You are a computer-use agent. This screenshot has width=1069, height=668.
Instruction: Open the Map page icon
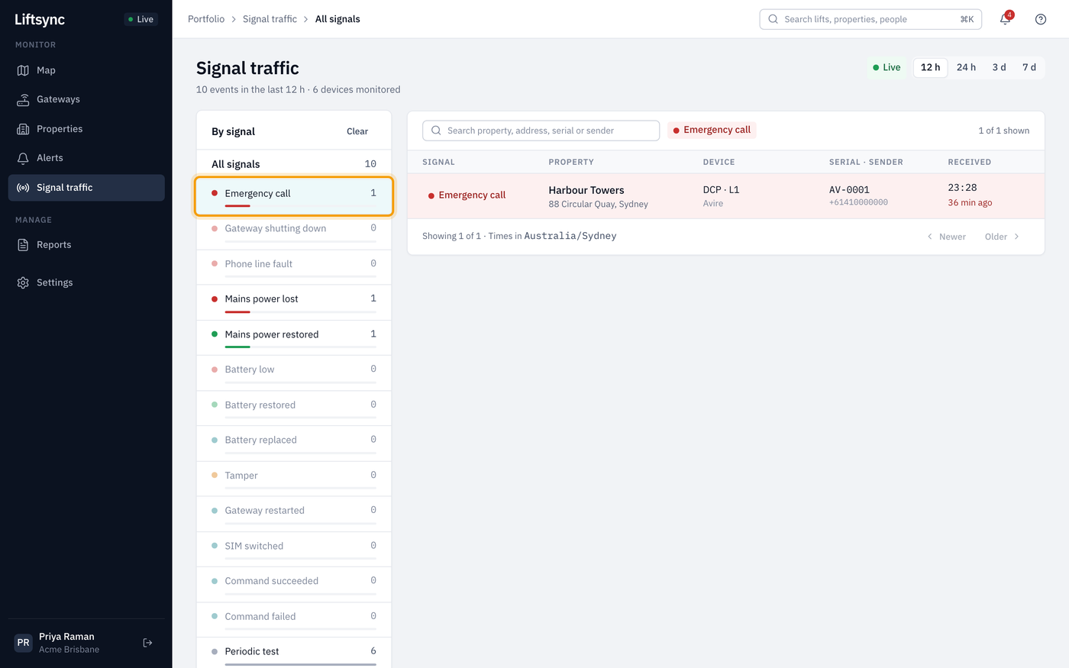(x=23, y=70)
